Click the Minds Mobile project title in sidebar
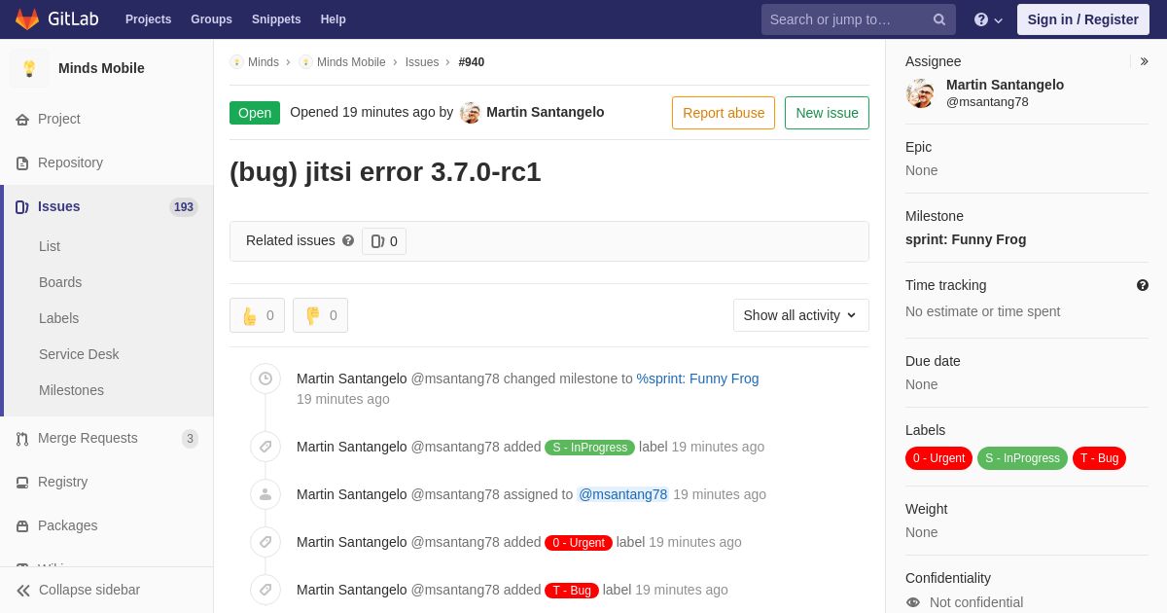Screen dimensions: 1167x613 click(101, 68)
